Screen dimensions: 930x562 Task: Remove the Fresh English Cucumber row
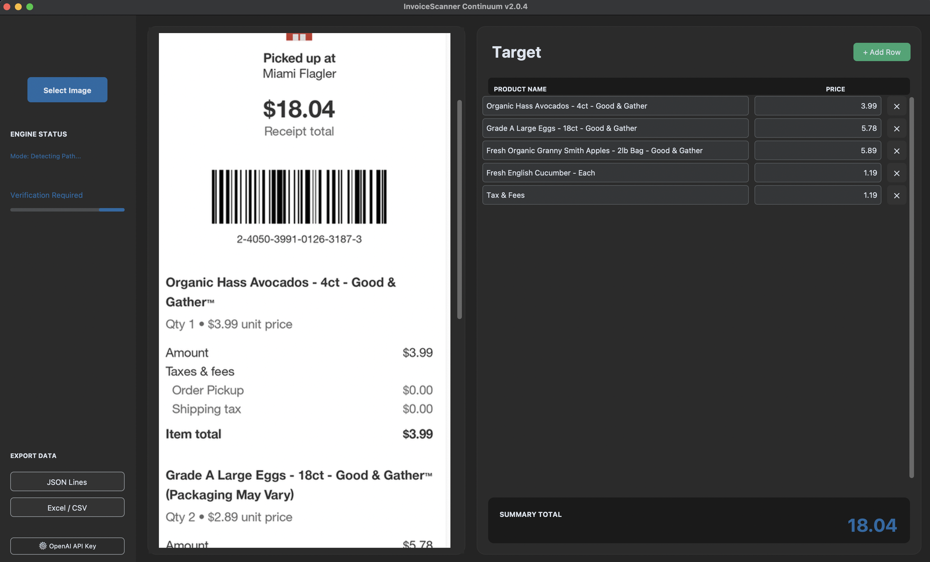click(x=897, y=173)
